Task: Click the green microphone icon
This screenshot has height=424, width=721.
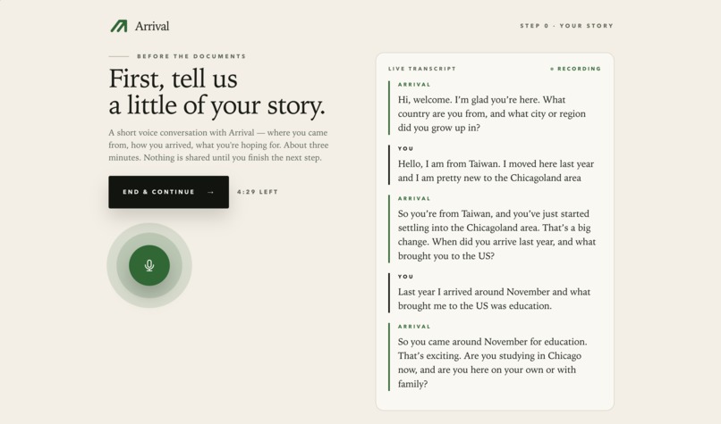Action: (149, 265)
